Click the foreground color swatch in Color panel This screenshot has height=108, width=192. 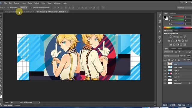click(165, 17)
